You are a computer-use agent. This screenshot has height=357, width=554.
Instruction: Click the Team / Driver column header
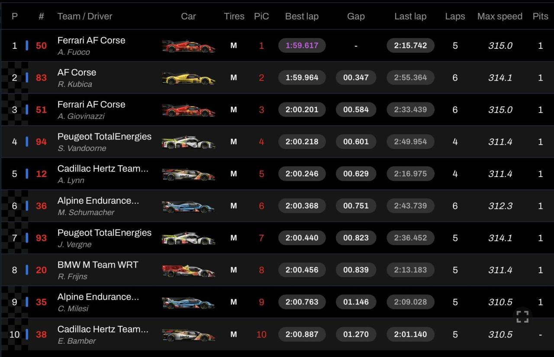coord(85,16)
